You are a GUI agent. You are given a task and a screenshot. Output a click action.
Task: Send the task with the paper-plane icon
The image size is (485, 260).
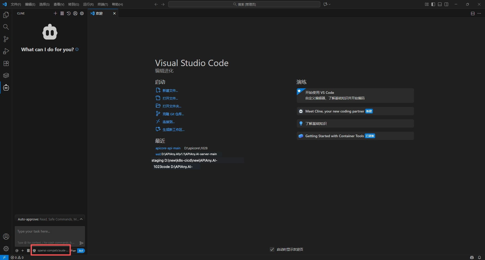coord(81,243)
